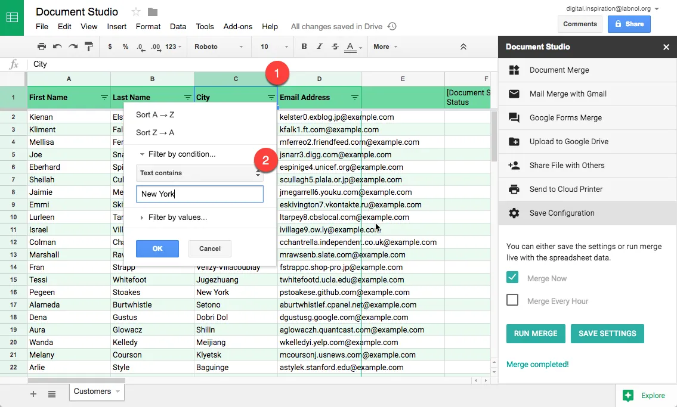Open the text color picker
This screenshot has width=677, height=407.
tap(350, 46)
